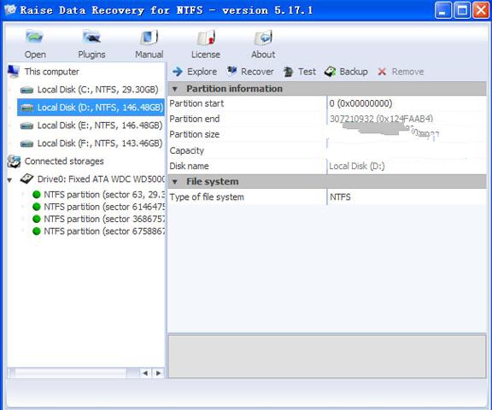The height and width of the screenshot is (410, 492).
Task: Click the Test icon
Action: coord(288,72)
